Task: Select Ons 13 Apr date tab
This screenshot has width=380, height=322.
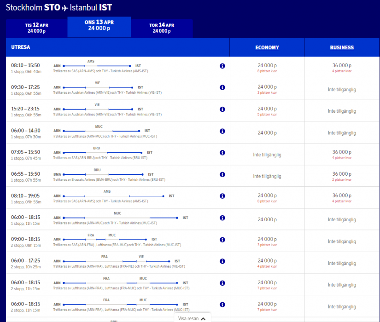Action: [99, 25]
